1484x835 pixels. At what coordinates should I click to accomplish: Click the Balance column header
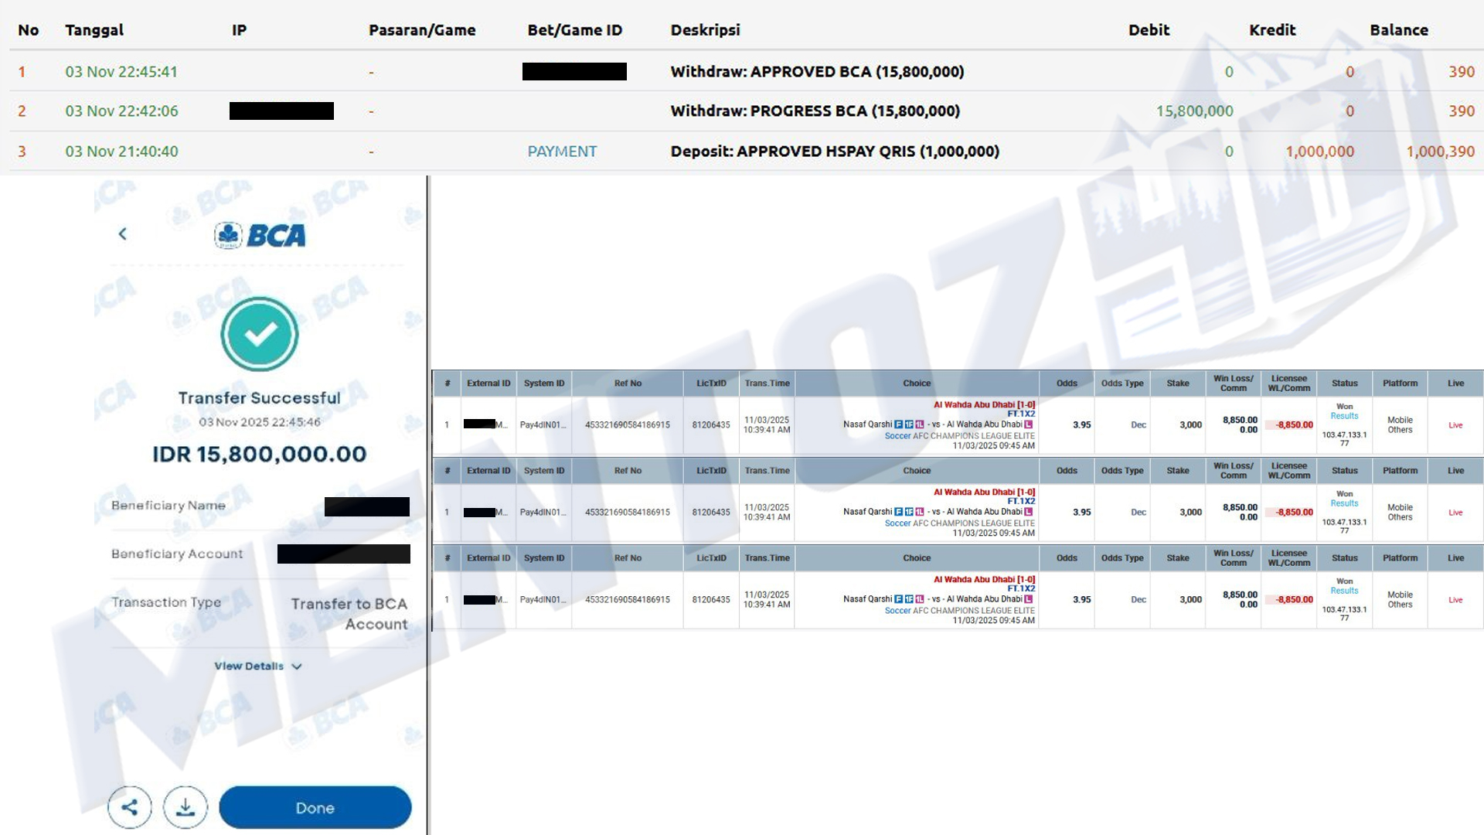pos(1398,30)
